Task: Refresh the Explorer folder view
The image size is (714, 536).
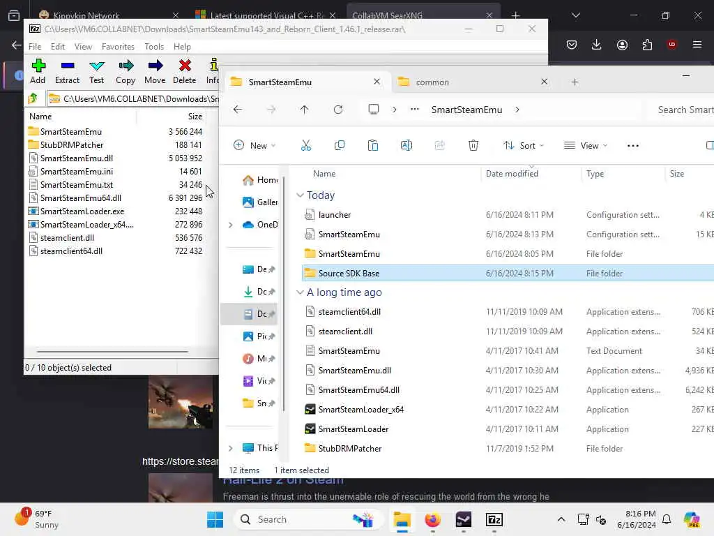Action: click(x=338, y=110)
